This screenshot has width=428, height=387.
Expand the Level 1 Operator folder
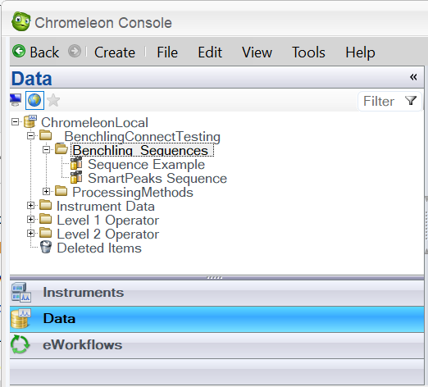coord(31,220)
